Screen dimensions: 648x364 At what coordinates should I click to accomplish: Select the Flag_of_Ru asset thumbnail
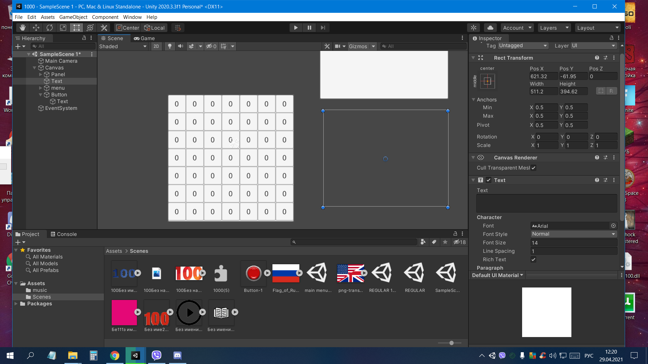point(286,273)
